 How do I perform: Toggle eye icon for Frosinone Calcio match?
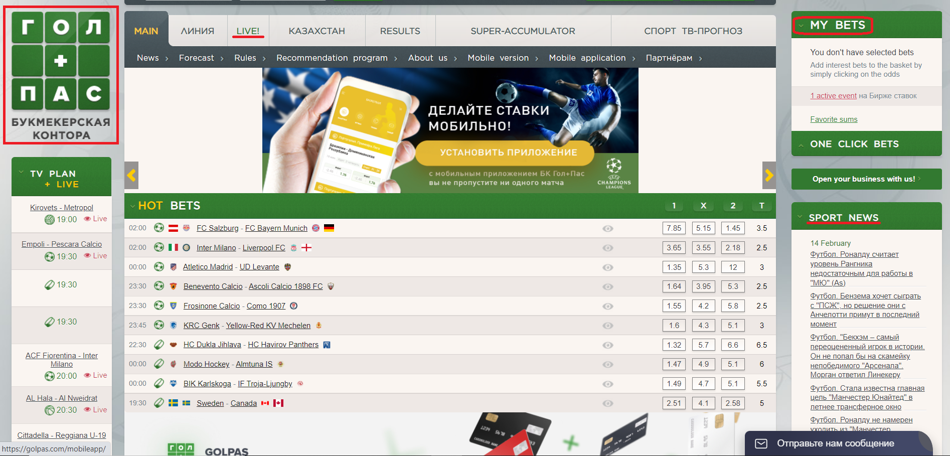coord(608,306)
